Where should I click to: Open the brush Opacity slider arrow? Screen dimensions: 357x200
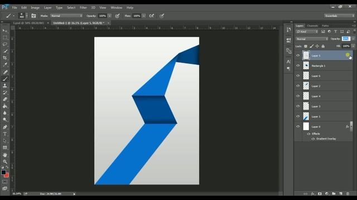(109, 16)
